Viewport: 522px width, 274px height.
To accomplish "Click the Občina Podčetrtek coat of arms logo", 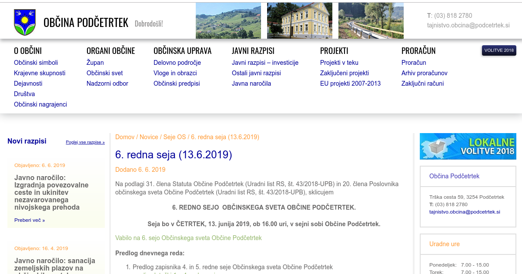I will pos(25,22).
